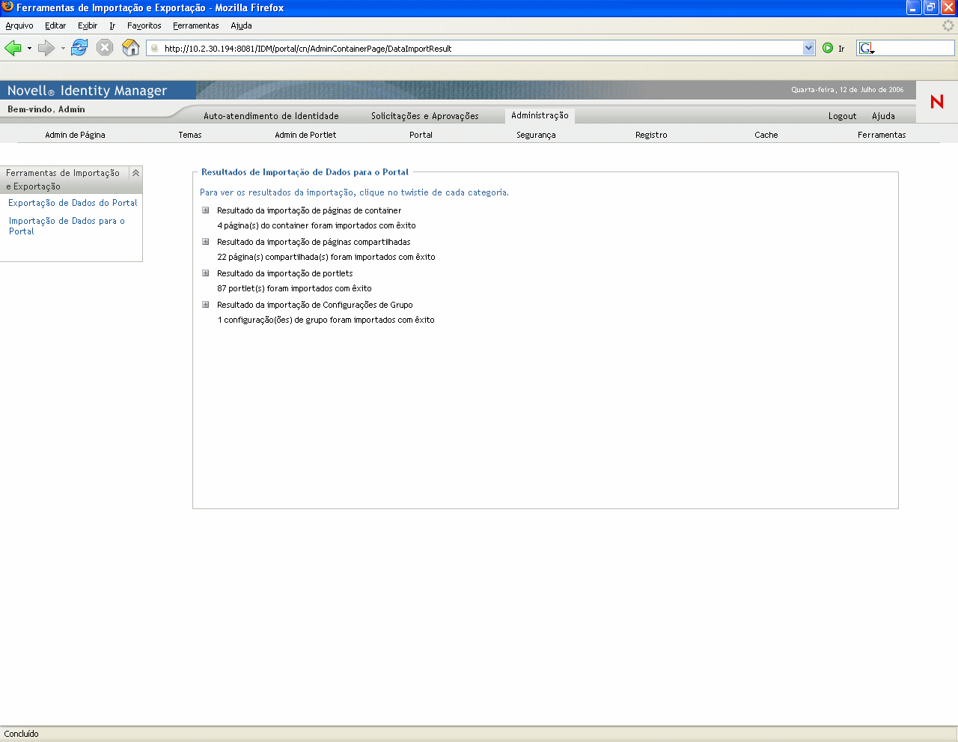This screenshot has height=742, width=958.
Task: Click '4 página(s) do container foram importados' text
Action: click(x=317, y=225)
